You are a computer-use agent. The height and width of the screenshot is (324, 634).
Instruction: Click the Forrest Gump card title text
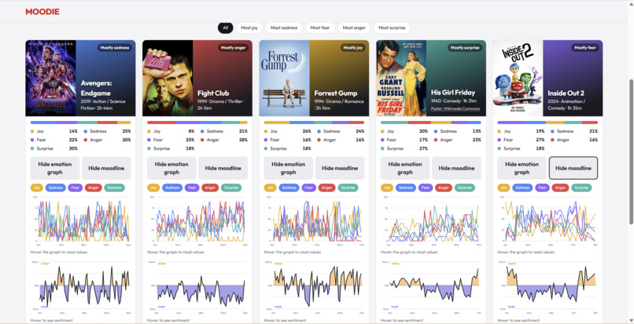(x=336, y=93)
